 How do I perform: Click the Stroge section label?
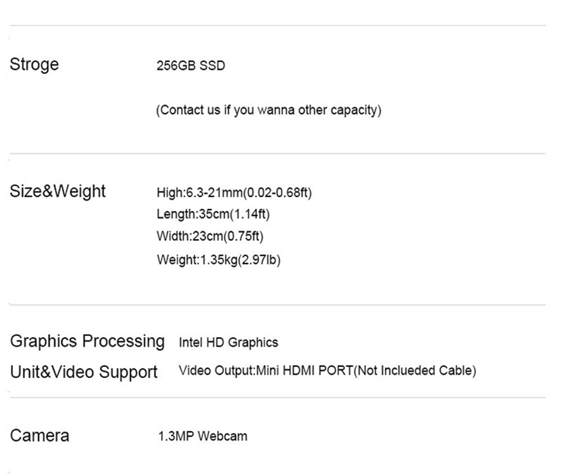coord(34,64)
